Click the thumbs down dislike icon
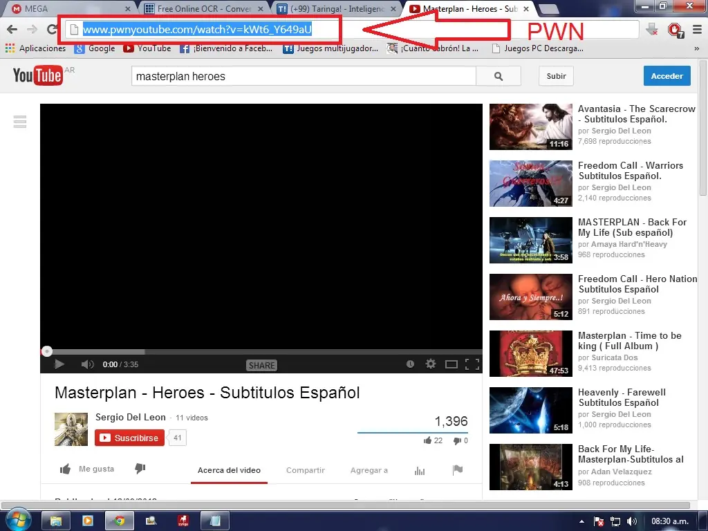Screen dimensions: 708x531 pos(140,469)
